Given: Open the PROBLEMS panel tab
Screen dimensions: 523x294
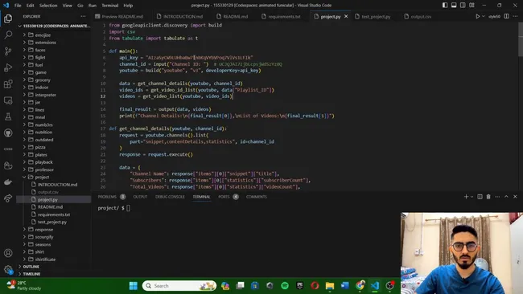Looking at the screenshot, I should tap(107, 197).
